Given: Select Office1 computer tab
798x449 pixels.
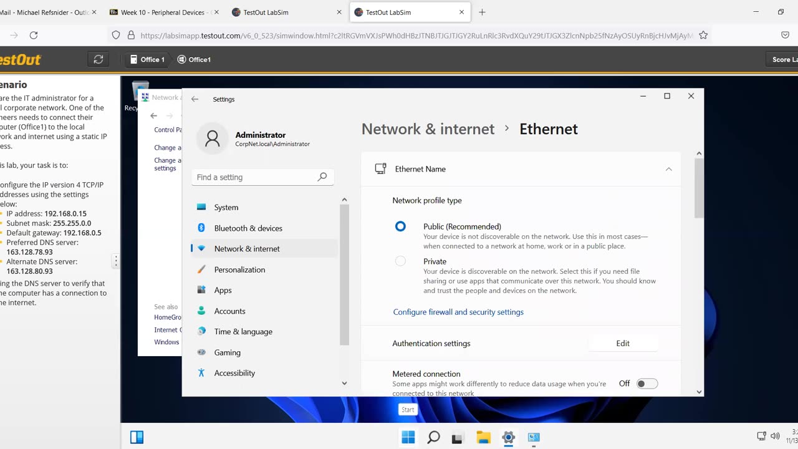Looking at the screenshot, I should 194,59.
